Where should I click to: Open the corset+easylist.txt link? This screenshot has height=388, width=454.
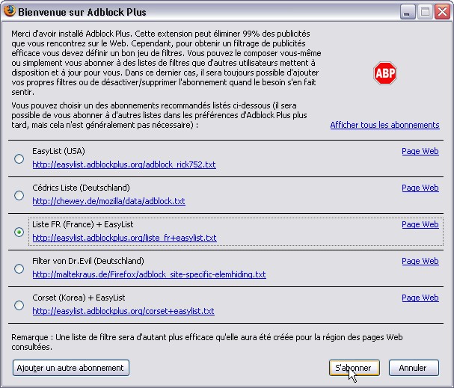coord(123,311)
